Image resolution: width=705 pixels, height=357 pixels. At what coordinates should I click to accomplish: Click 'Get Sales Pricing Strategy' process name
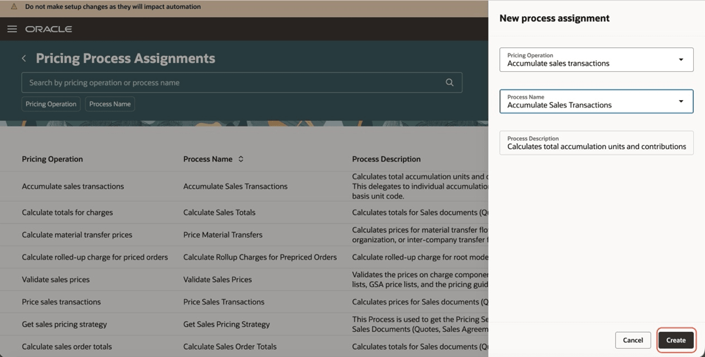(x=226, y=324)
